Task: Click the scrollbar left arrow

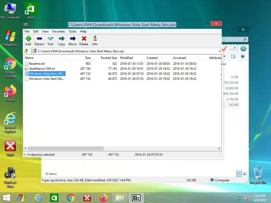Action: click(26, 149)
